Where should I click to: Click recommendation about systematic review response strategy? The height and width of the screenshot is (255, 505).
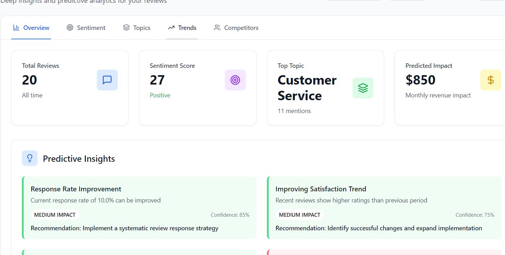click(x=125, y=228)
